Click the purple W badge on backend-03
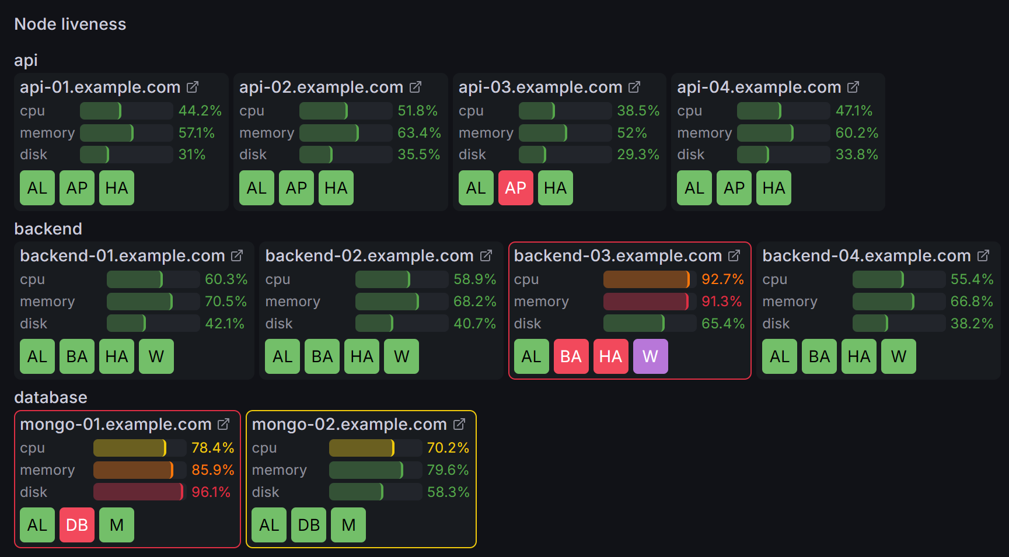 650,356
